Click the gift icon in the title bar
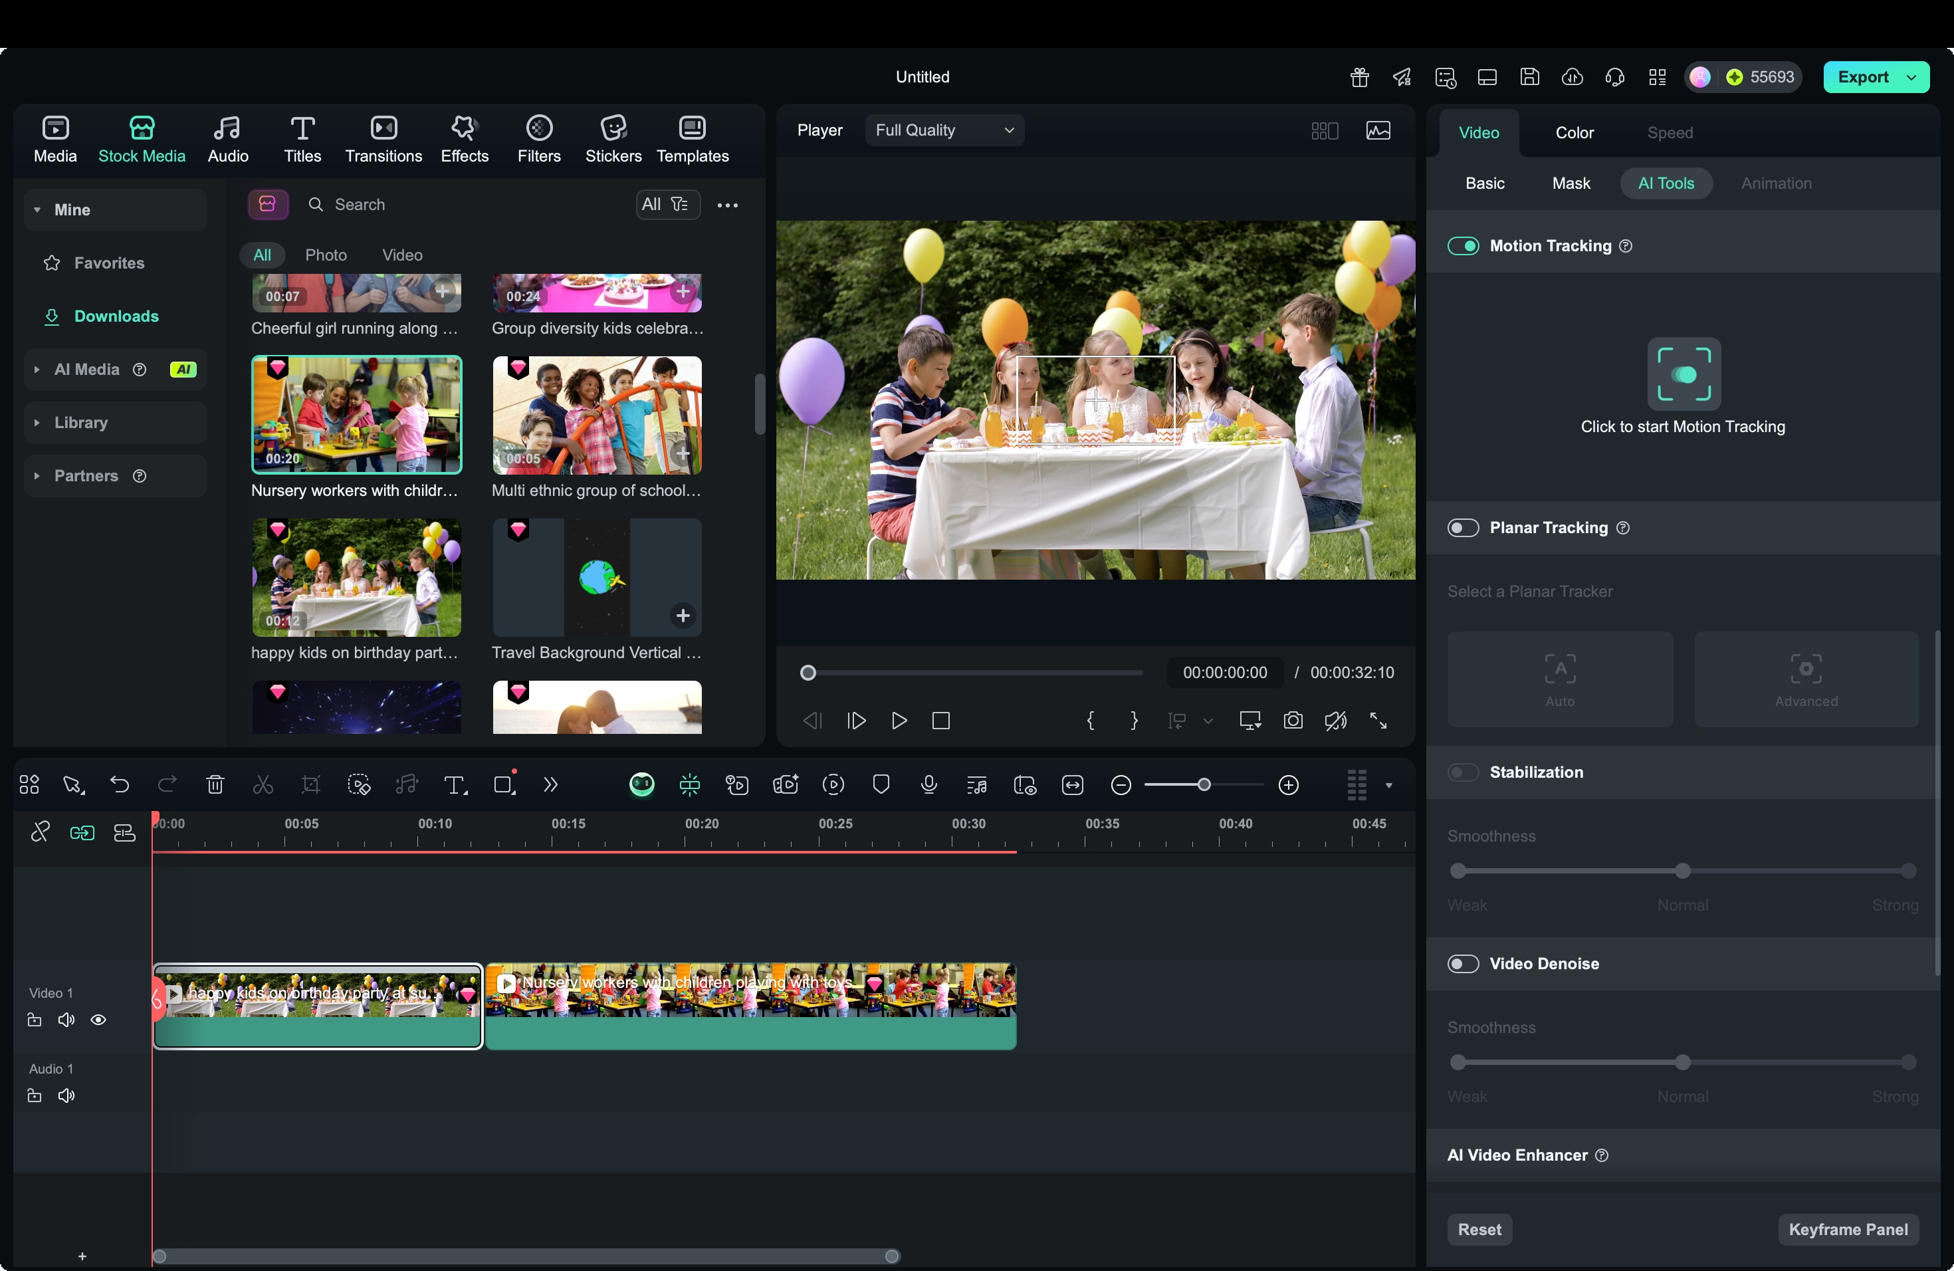 1360,77
